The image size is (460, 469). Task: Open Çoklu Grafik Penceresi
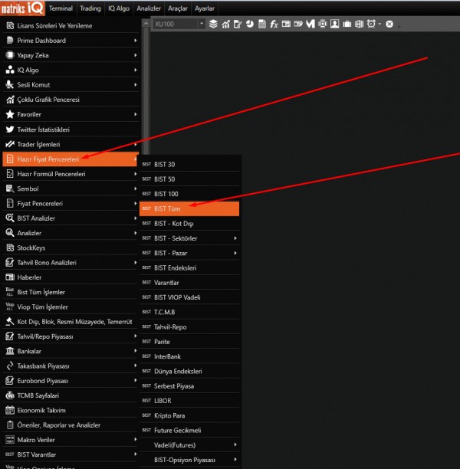(x=71, y=100)
